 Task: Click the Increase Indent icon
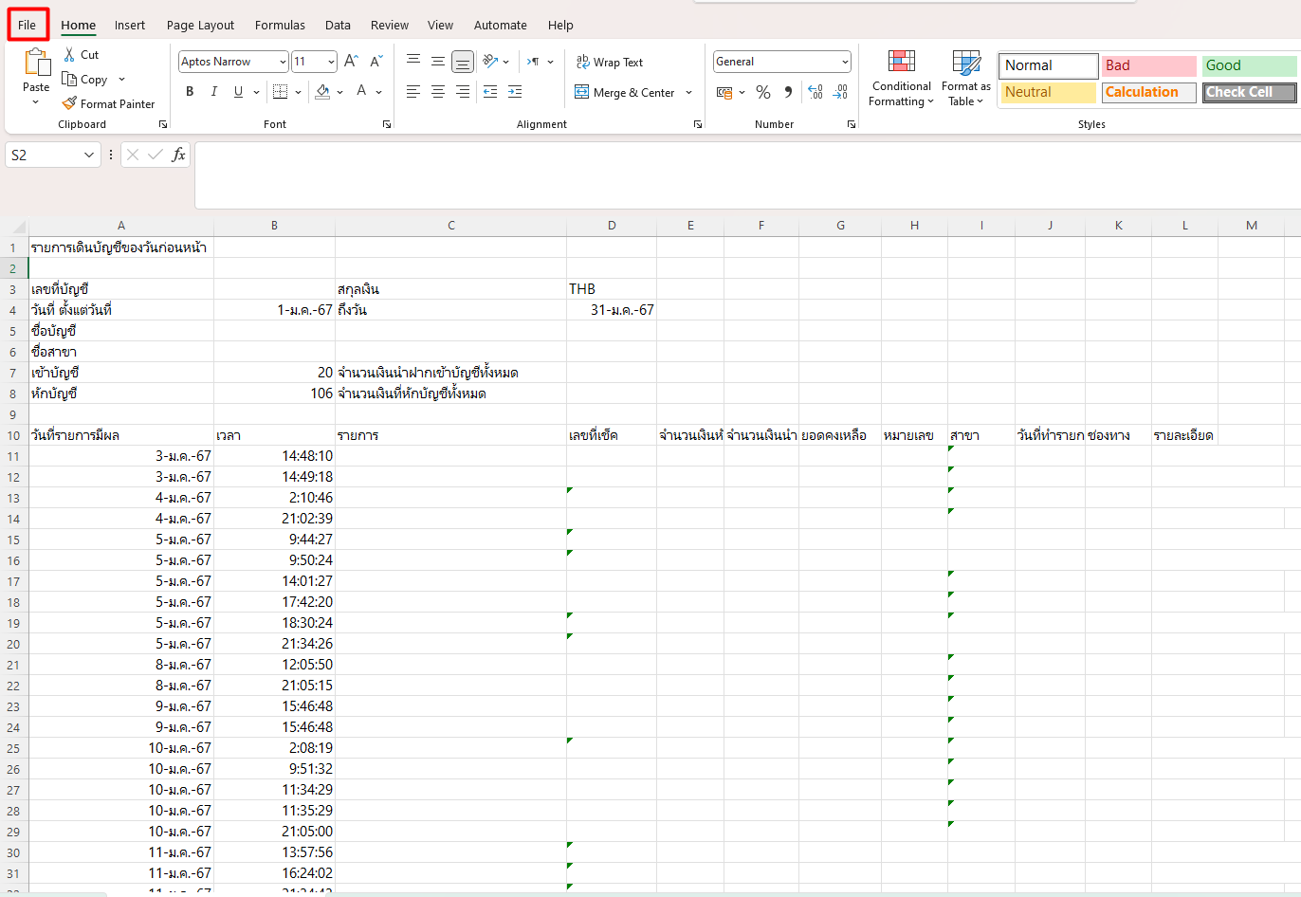point(515,92)
